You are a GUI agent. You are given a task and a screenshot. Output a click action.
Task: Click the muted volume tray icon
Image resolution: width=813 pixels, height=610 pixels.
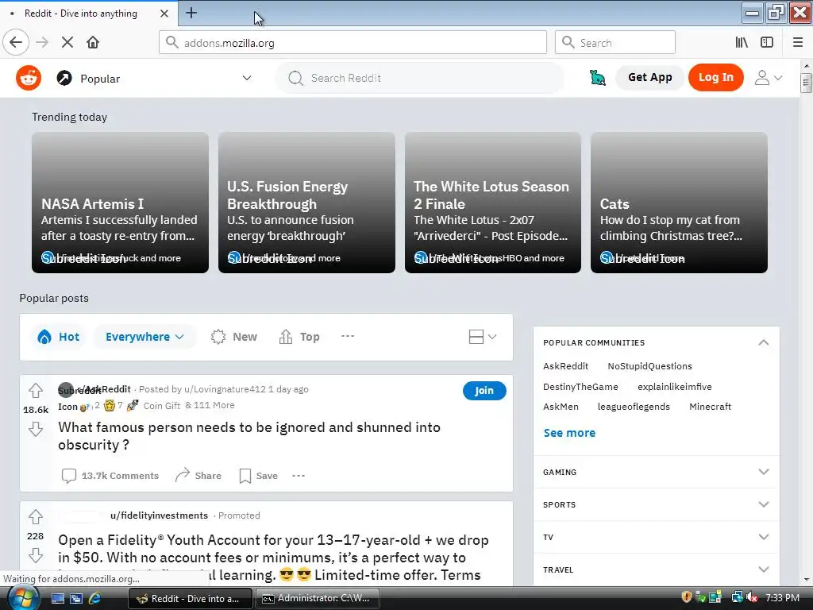(x=753, y=598)
